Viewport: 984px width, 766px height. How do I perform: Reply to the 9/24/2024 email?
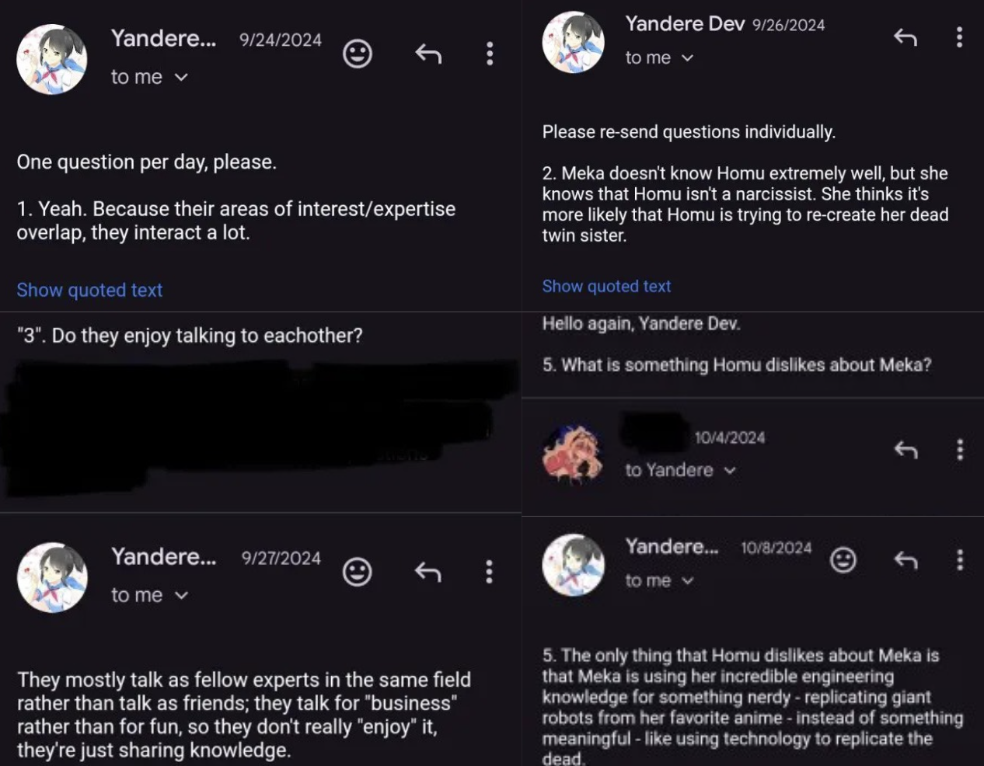click(x=428, y=54)
